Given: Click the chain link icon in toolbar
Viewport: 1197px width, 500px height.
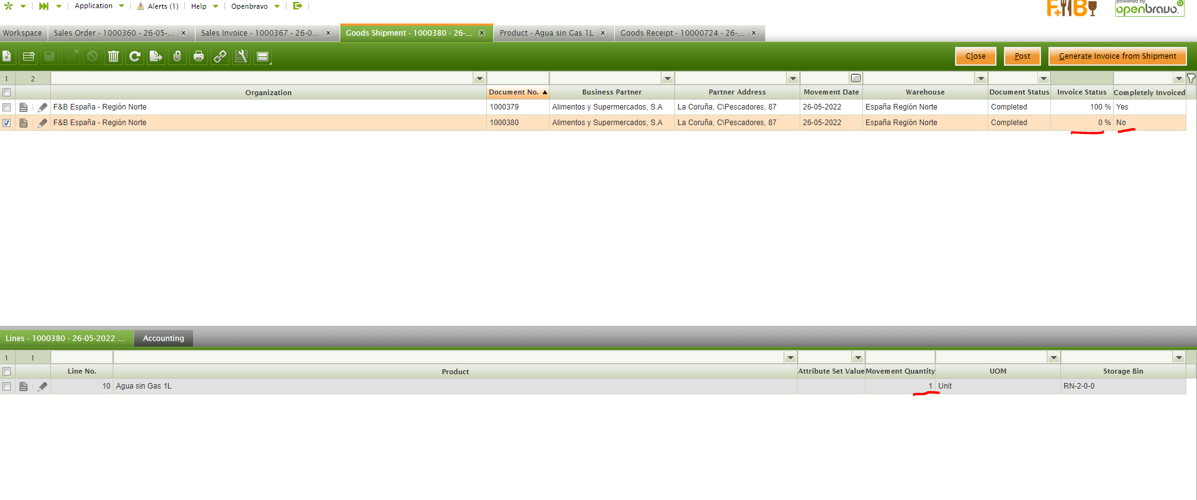Looking at the screenshot, I should pyautogui.click(x=220, y=57).
